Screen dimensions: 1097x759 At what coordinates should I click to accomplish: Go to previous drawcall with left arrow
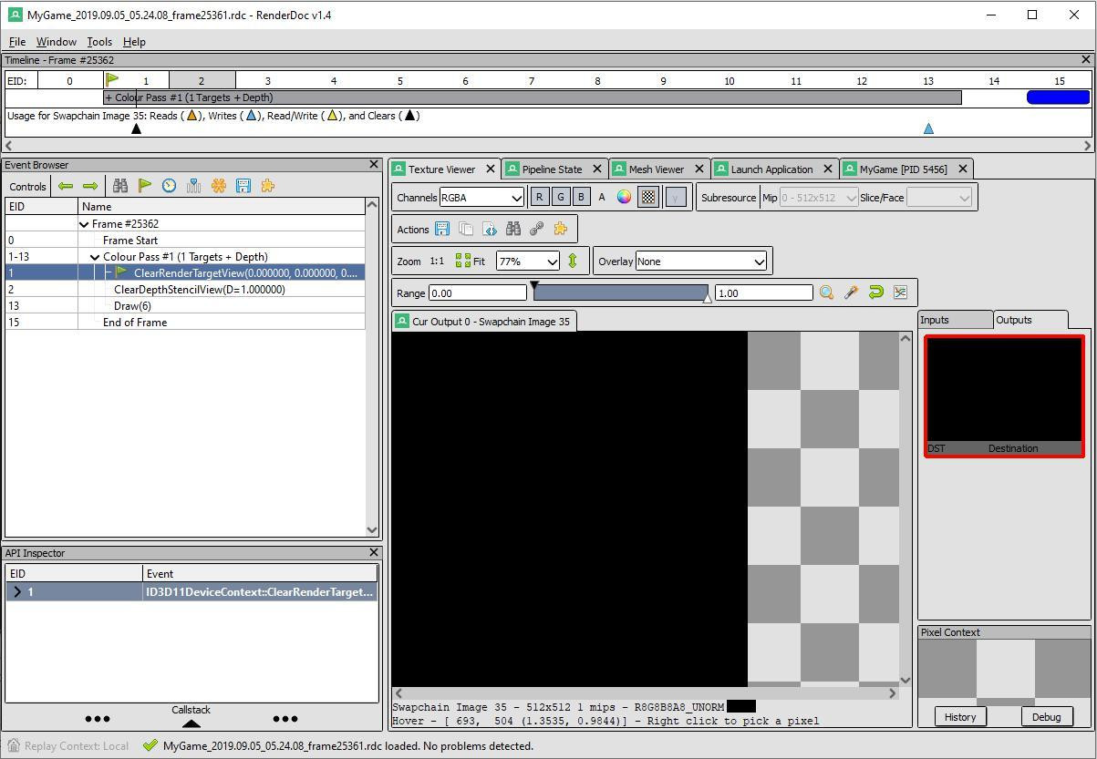coord(66,186)
